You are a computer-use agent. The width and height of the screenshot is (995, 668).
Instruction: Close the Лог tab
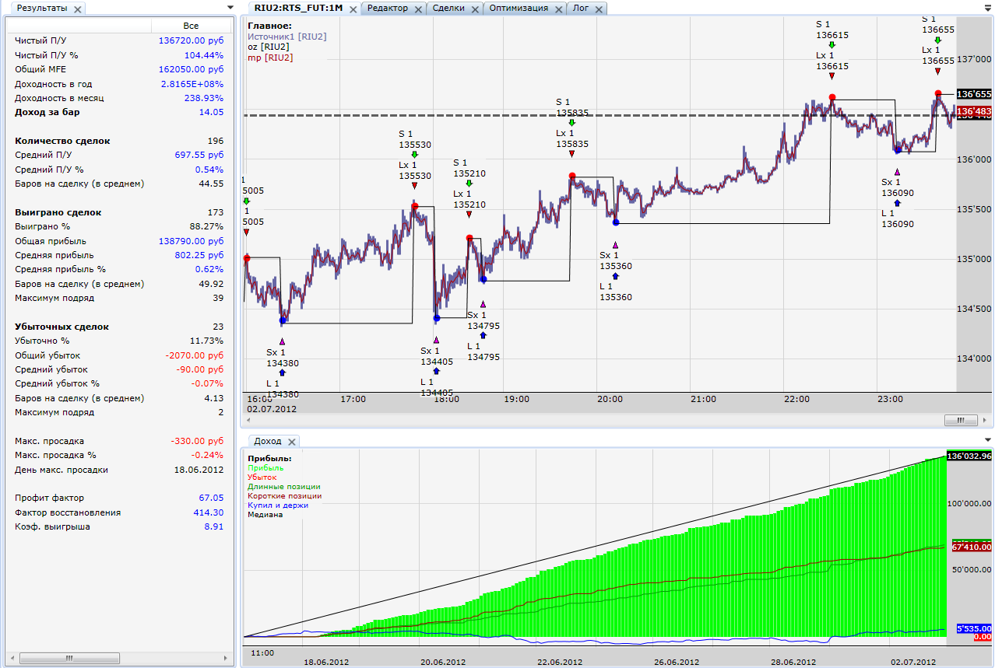(599, 9)
